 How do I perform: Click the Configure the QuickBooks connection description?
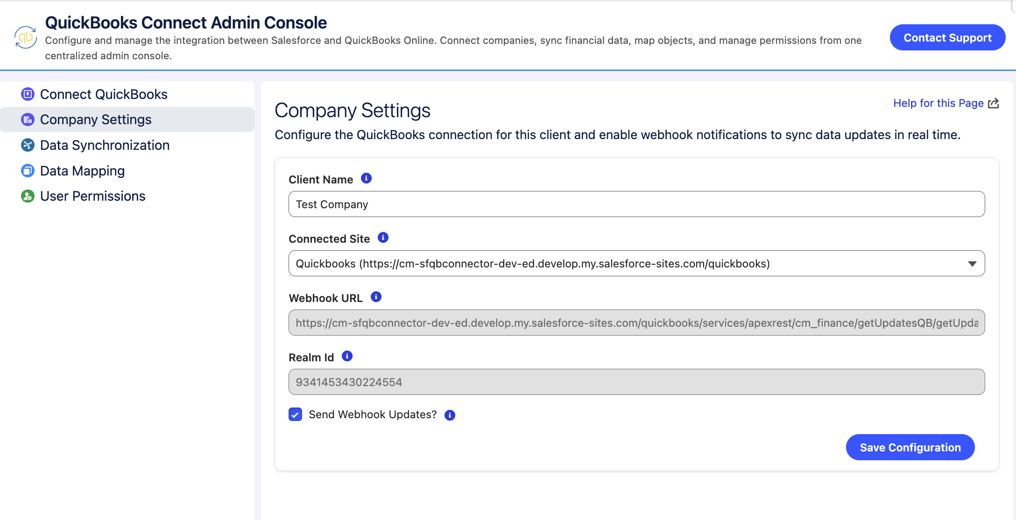[617, 135]
